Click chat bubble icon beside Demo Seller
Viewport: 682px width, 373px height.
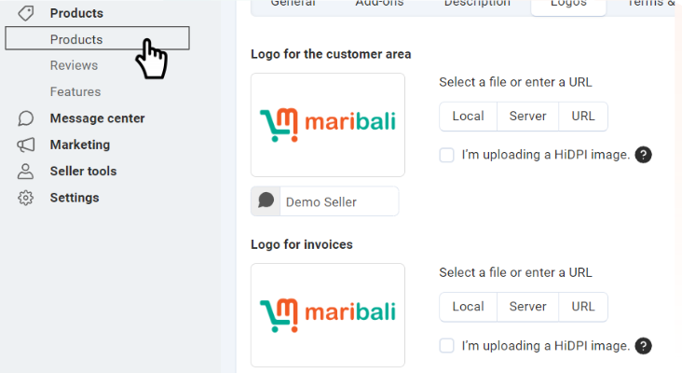click(266, 200)
